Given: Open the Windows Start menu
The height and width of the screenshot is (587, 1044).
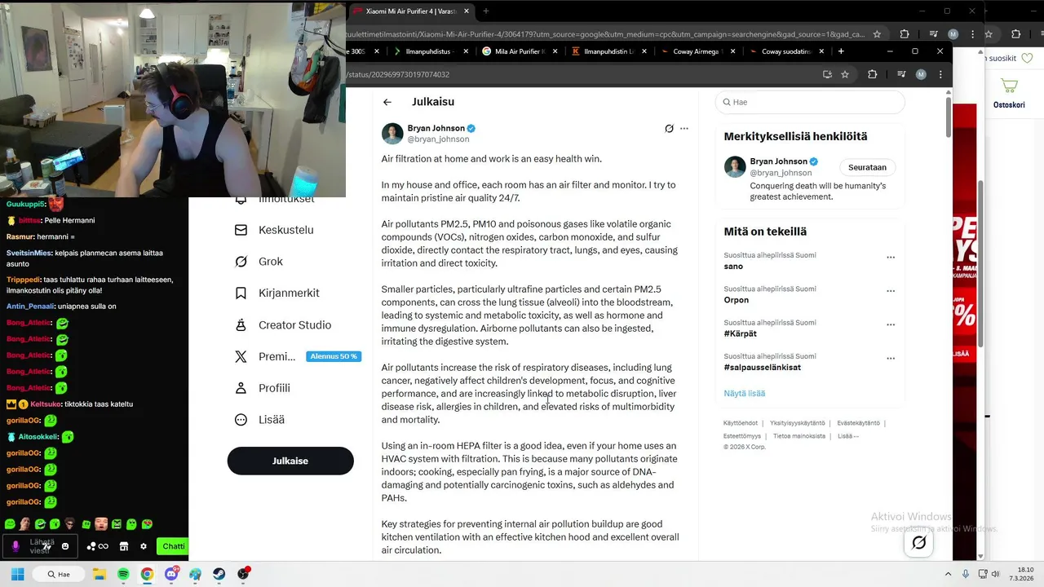Looking at the screenshot, I should [17, 574].
